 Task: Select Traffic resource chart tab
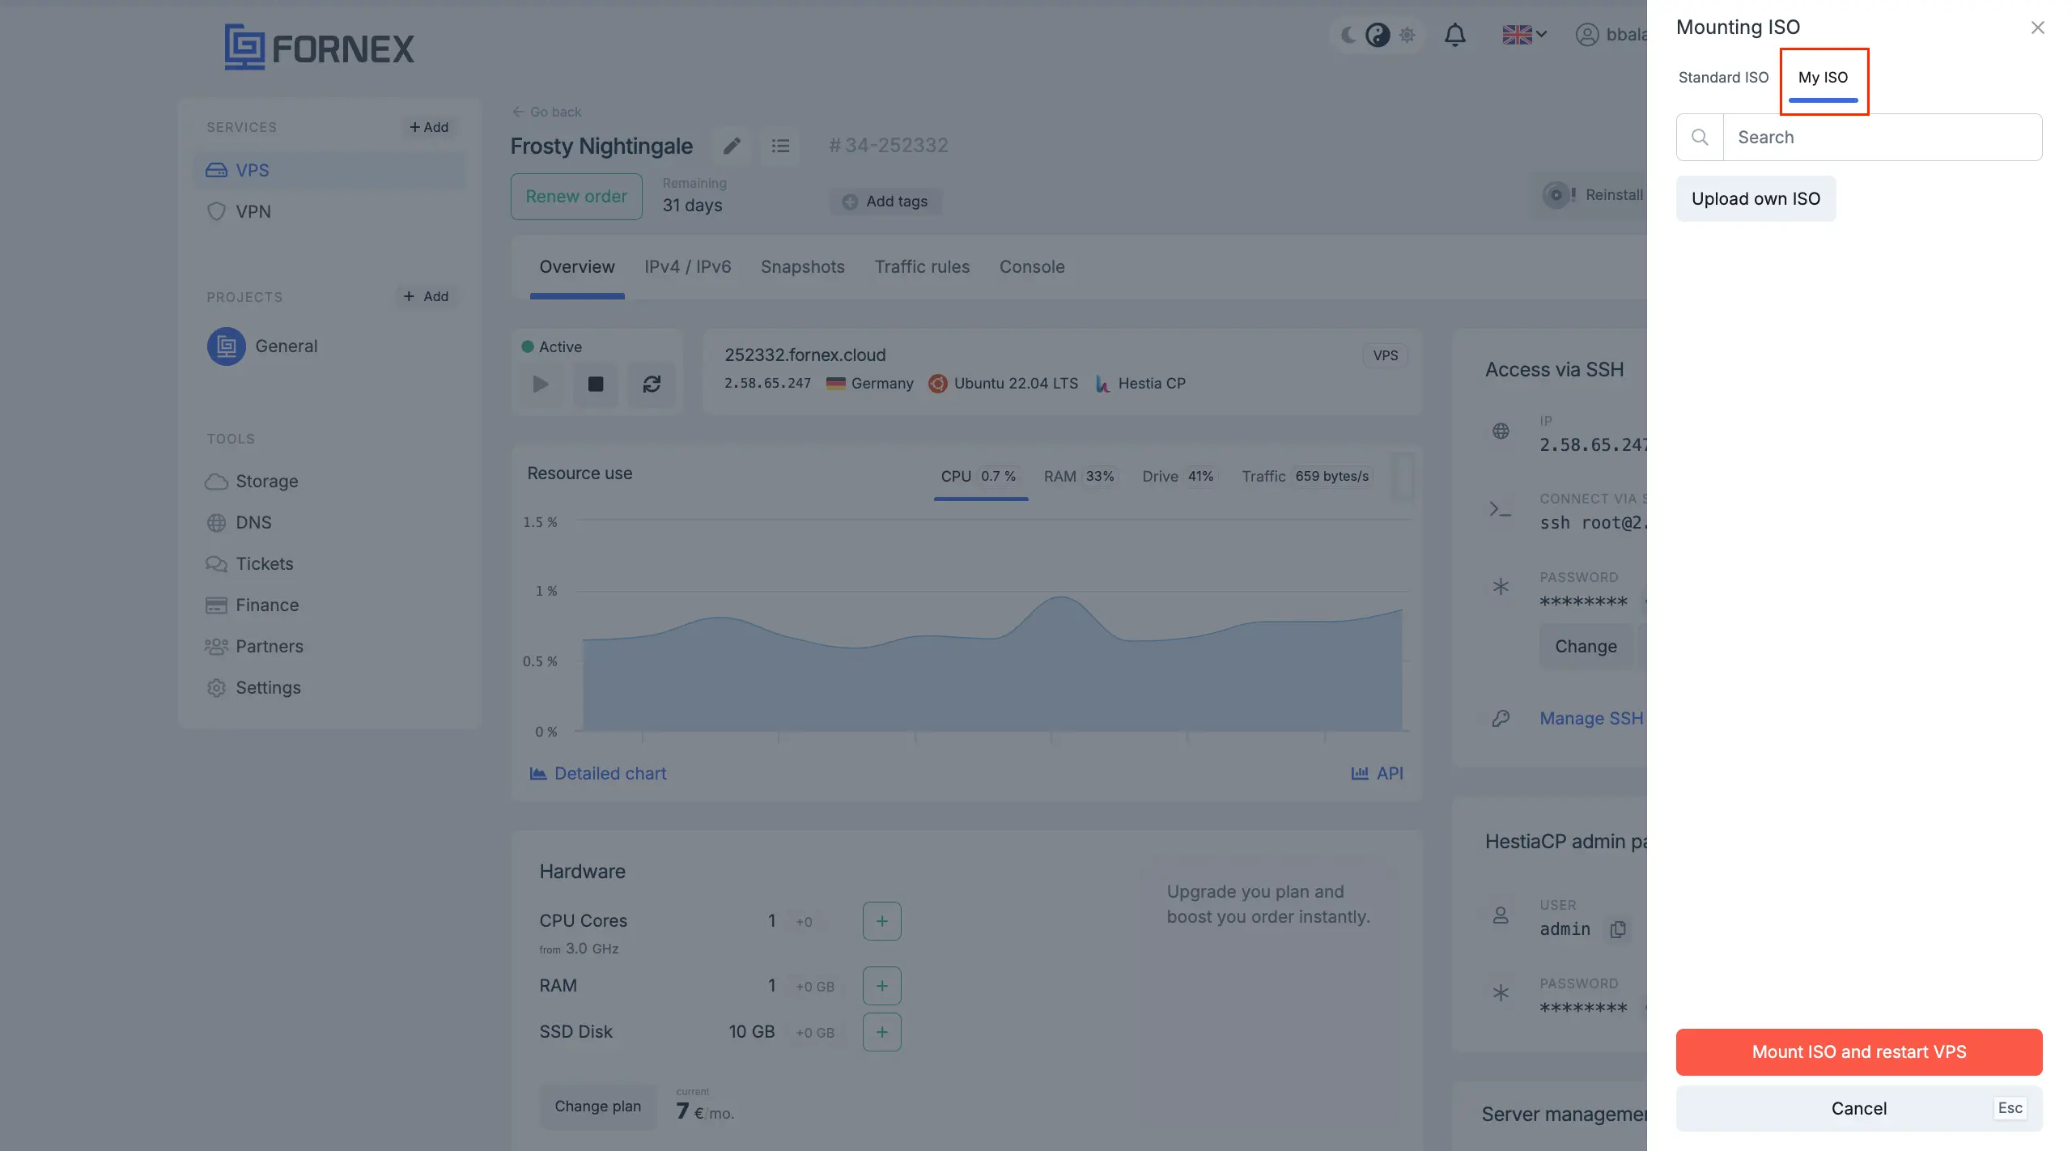click(1306, 477)
